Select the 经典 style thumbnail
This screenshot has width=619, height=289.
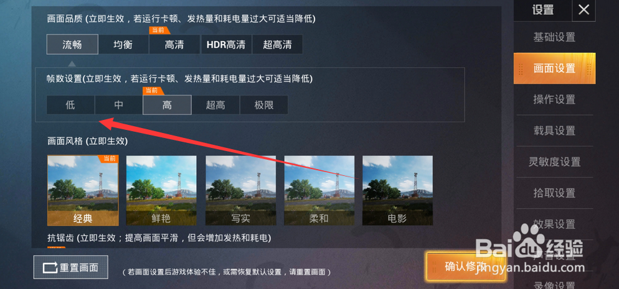point(83,191)
